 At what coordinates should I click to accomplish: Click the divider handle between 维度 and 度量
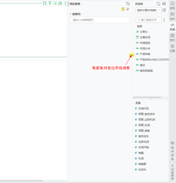pos(151,99)
